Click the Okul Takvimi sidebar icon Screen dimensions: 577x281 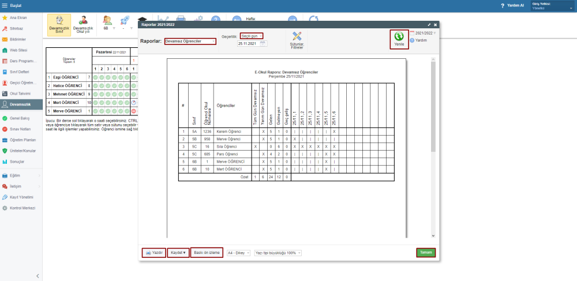coord(5,93)
